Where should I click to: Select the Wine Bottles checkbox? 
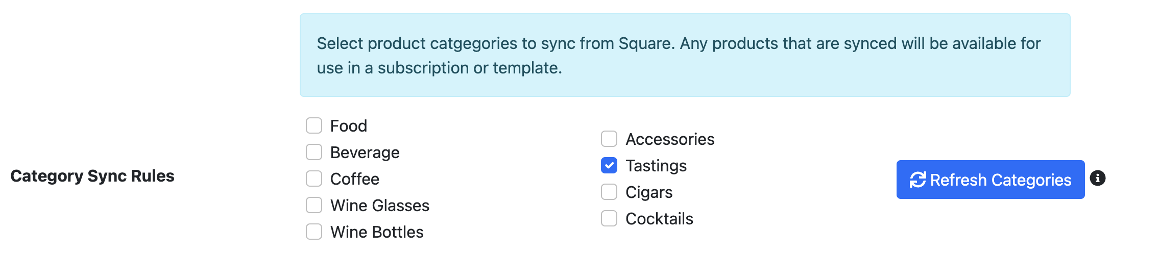point(314,232)
